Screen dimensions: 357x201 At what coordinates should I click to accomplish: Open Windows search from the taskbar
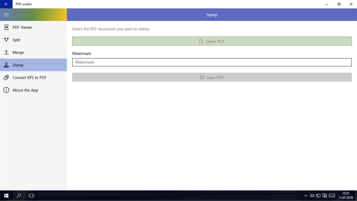coord(19,195)
